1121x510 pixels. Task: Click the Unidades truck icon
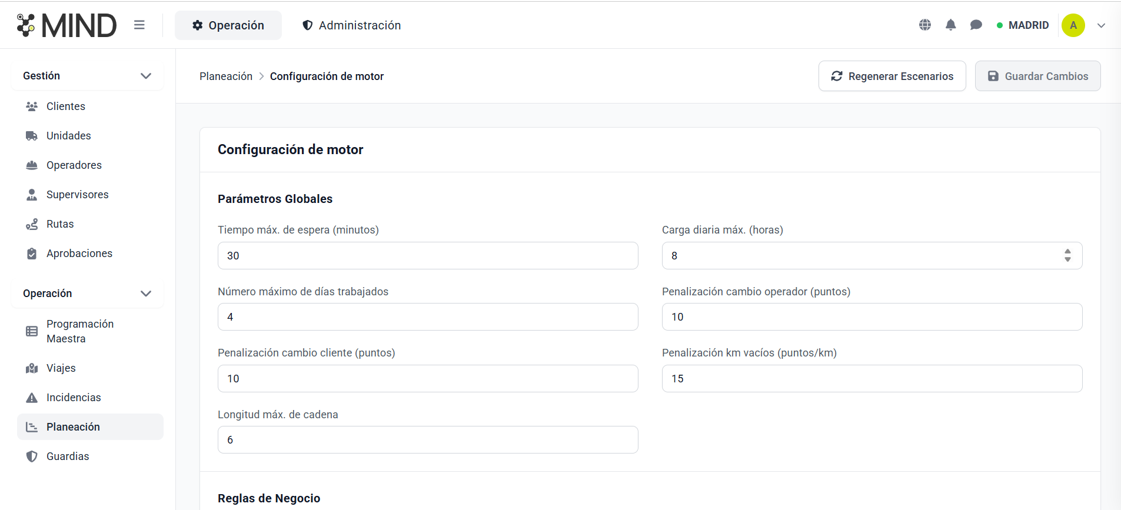[x=32, y=136]
